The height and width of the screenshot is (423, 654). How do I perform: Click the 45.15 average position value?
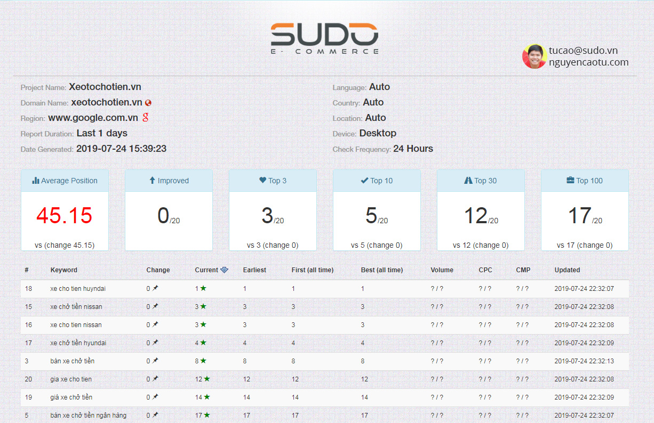tap(65, 216)
